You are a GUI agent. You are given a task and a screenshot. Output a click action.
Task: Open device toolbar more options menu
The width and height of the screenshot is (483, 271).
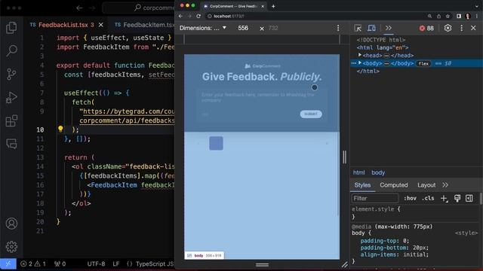[x=338, y=28]
